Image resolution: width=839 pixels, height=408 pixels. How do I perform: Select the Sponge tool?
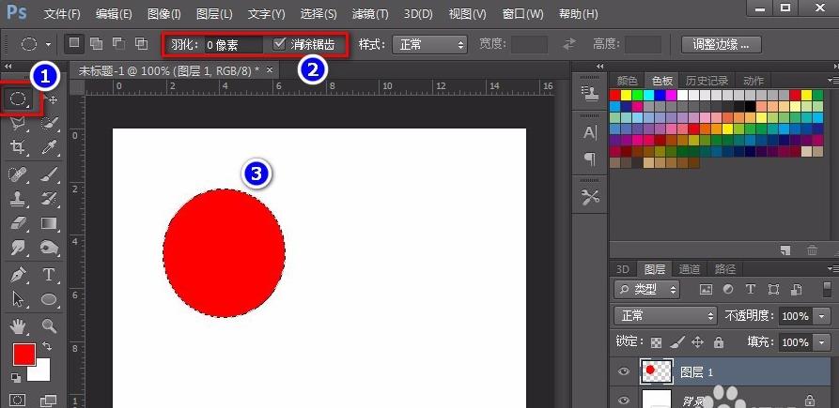(49, 248)
